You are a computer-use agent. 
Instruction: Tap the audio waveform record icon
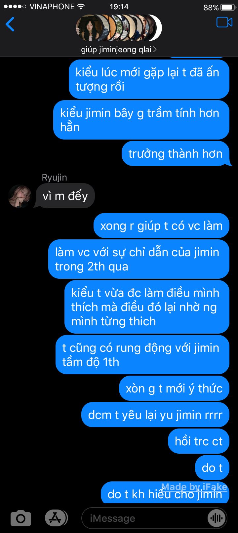pos(217,518)
